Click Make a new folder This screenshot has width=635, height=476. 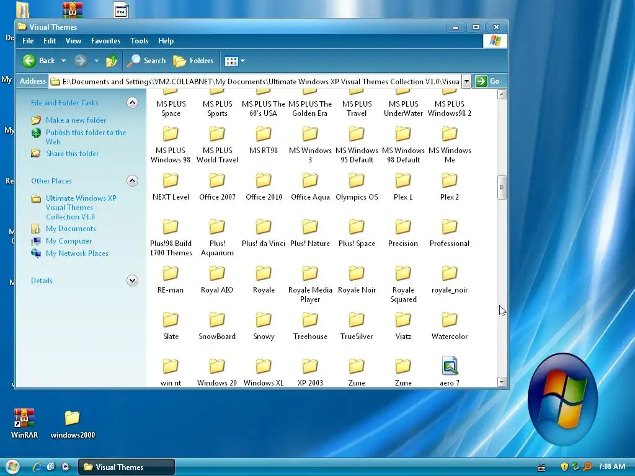click(76, 120)
